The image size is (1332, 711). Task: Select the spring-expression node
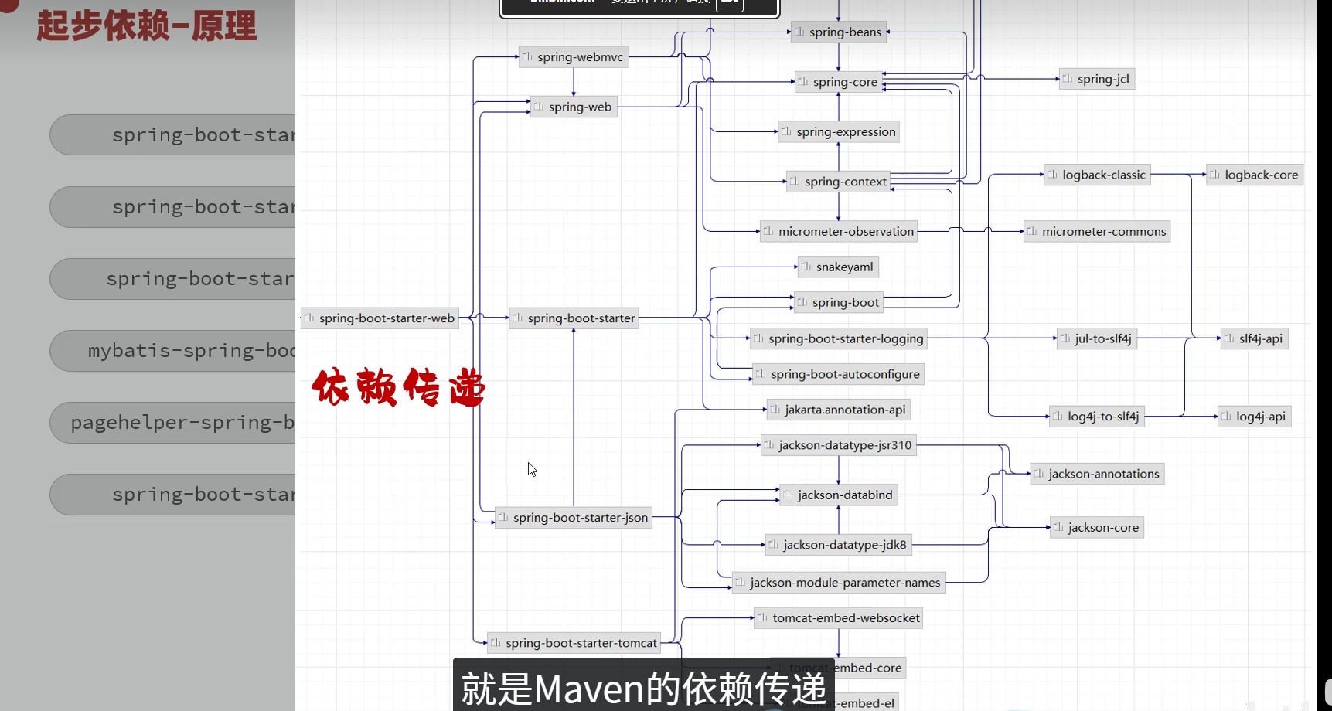[839, 132]
